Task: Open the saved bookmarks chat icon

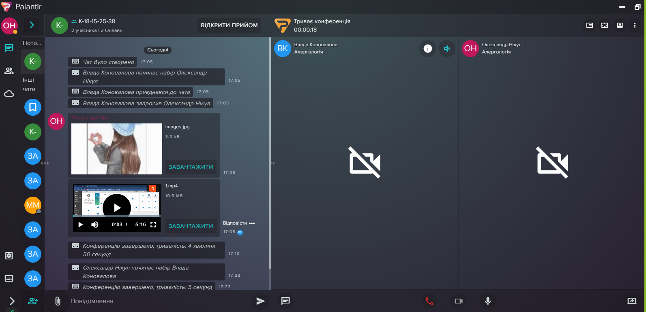Action: pyautogui.click(x=33, y=107)
